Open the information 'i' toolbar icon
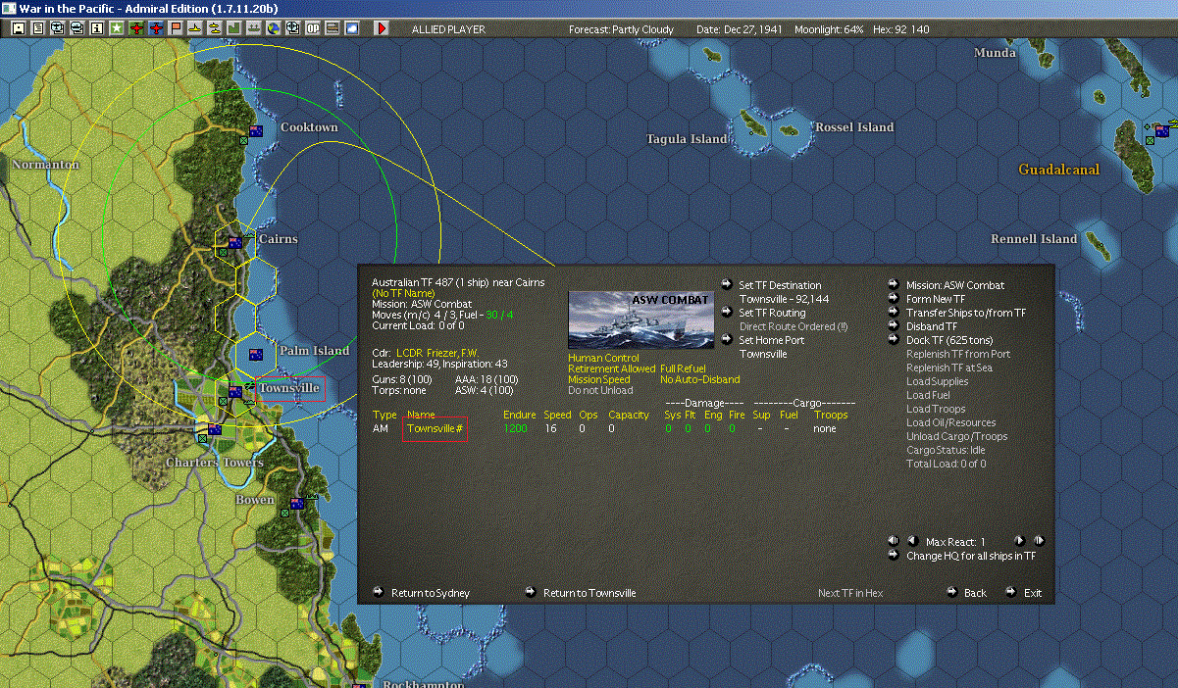 pyautogui.click(x=96, y=28)
